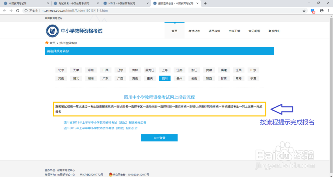Click the 中小学教师资格考试 logo emblem
This screenshot has height=177, width=333.
(x=52, y=31)
